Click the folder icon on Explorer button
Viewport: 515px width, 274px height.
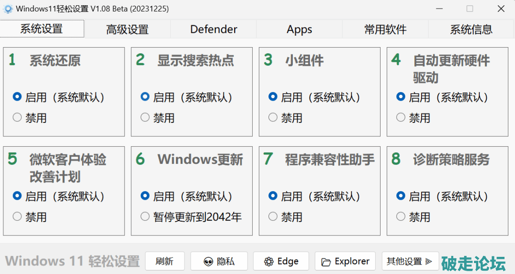(326, 262)
